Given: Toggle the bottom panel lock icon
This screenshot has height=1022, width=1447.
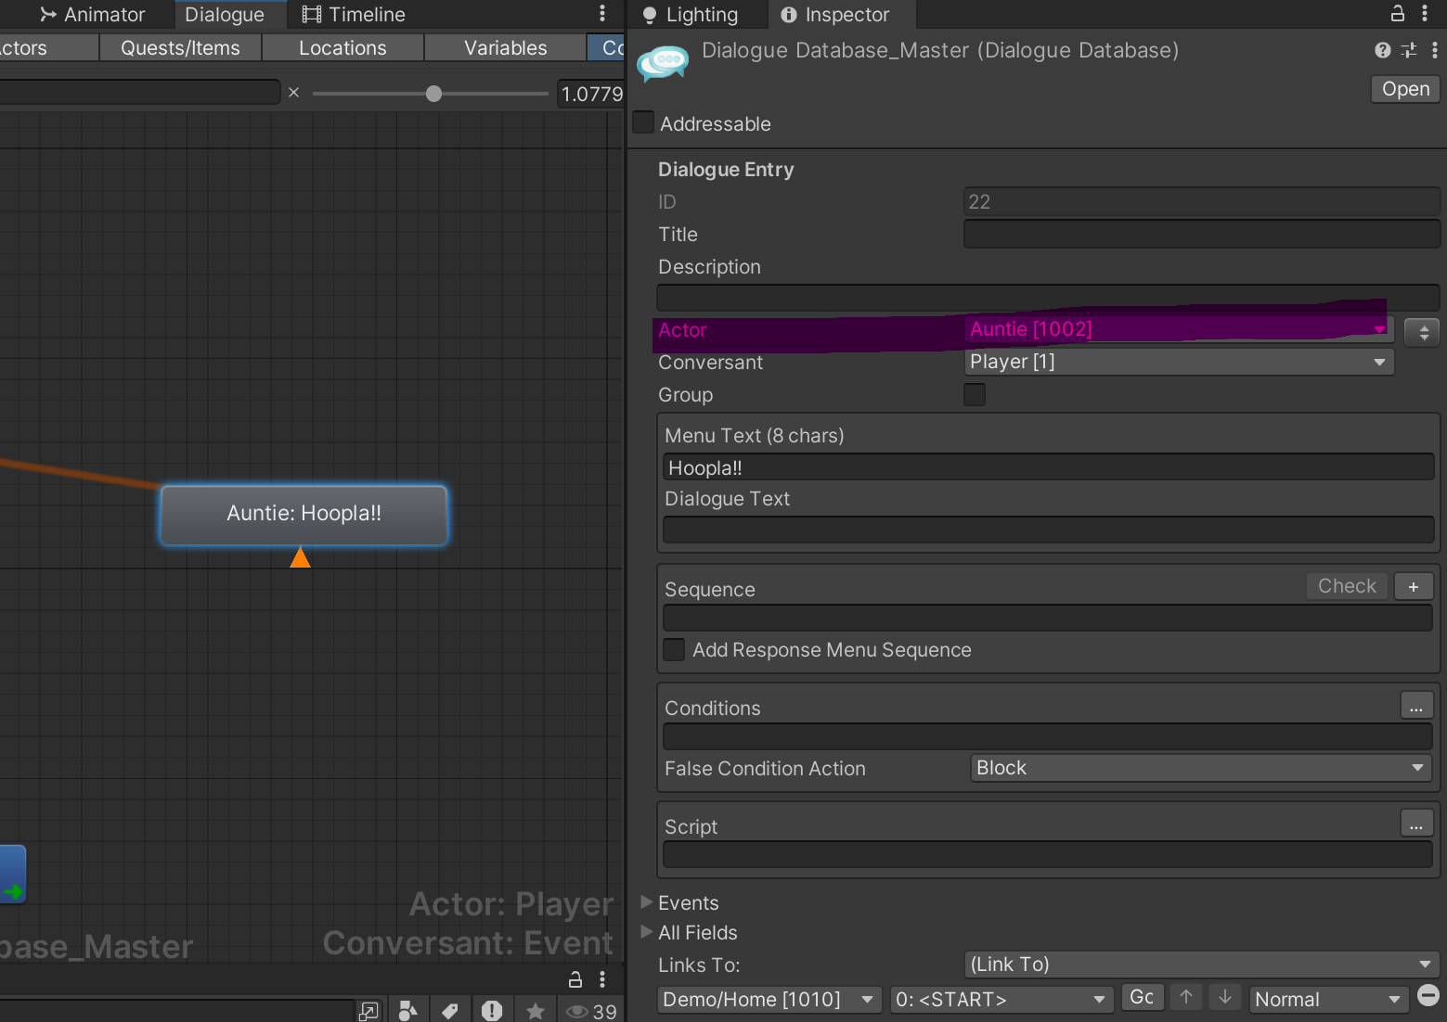Looking at the screenshot, I should [575, 979].
